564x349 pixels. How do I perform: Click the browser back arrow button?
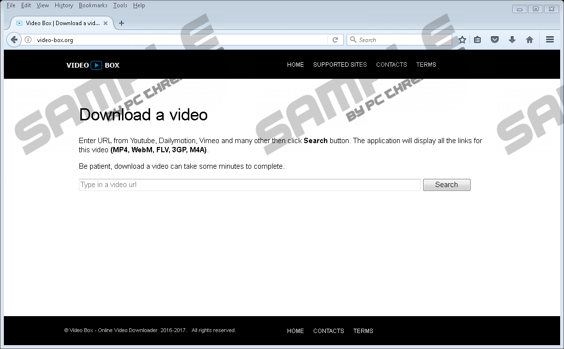coord(14,40)
